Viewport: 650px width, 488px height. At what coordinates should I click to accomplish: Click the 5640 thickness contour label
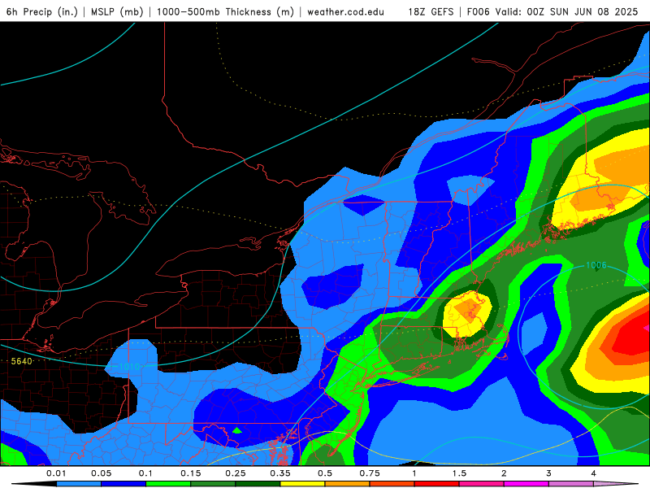pos(22,361)
